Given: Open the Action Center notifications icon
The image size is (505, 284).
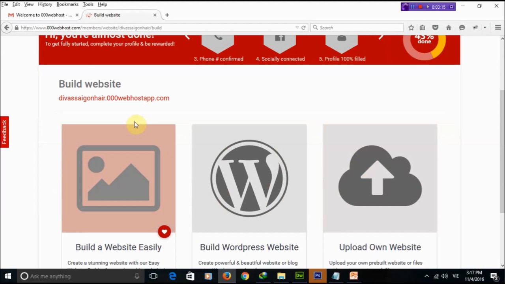Looking at the screenshot, I should pyautogui.click(x=494, y=276).
